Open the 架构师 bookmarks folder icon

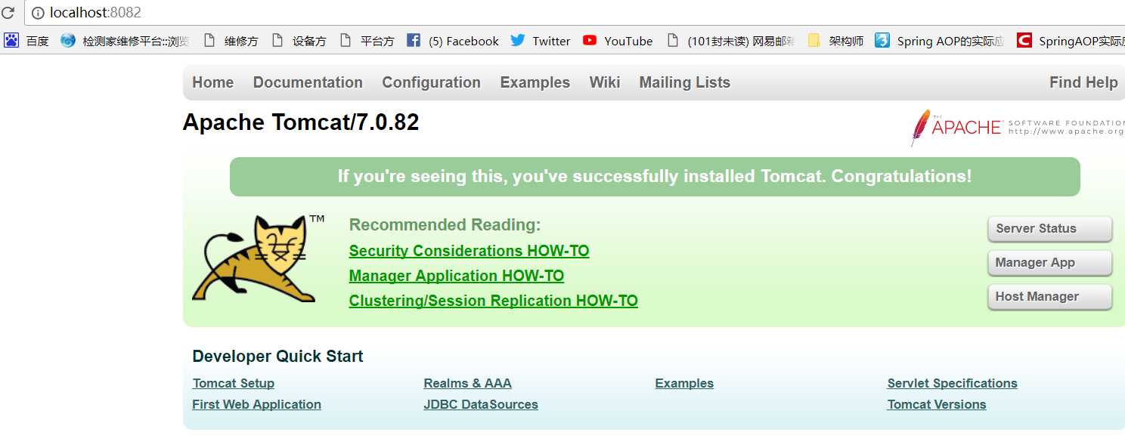tap(814, 41)
